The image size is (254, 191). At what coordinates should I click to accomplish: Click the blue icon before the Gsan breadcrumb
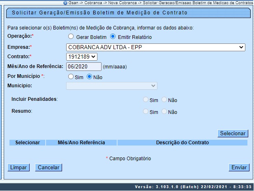pyautogui.click(x=65, y=3)
